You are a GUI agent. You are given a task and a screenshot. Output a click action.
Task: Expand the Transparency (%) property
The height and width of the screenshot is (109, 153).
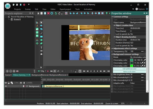(112, 51)
